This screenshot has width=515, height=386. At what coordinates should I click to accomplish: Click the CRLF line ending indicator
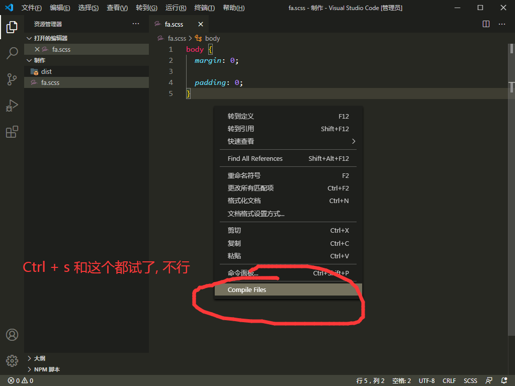[449, 381]
